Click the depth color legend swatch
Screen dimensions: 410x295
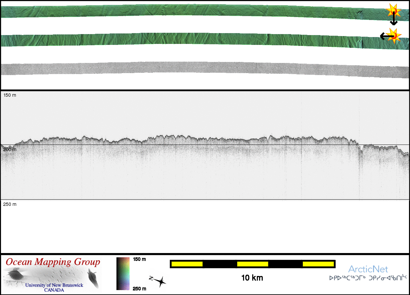click(x=123, y=274)
